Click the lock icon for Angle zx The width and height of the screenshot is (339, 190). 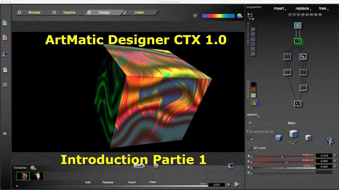click(335, 161)
